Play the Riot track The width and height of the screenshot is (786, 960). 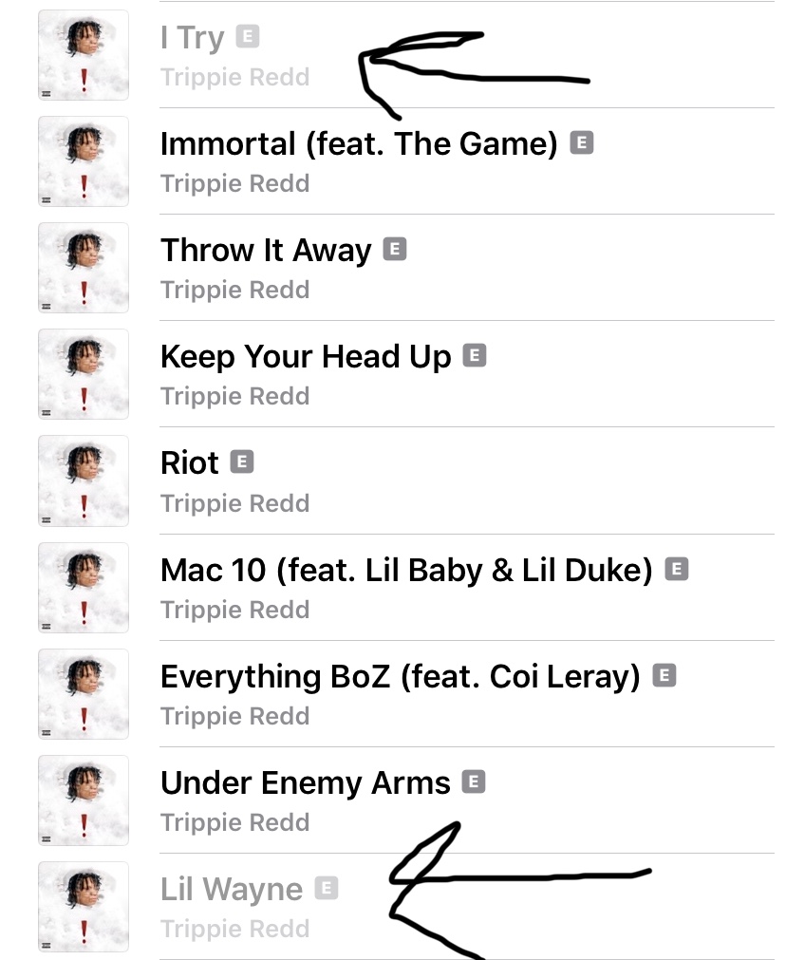466,480
